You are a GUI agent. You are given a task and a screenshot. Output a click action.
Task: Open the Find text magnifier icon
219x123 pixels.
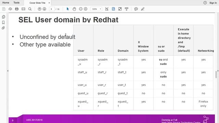coord(30,9)
